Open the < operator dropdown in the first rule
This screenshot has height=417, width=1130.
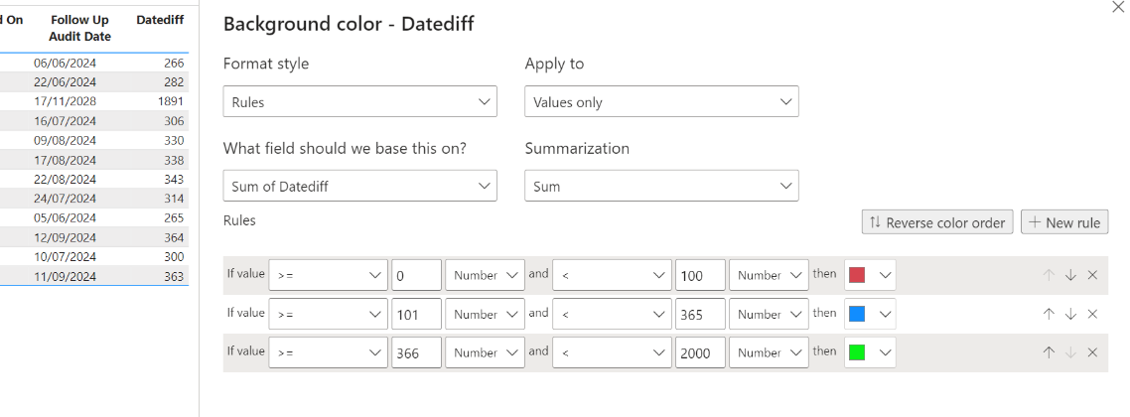[x=612, y=275]
